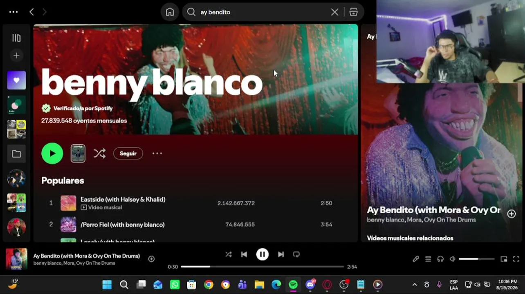The image size is (525, 294).
Task: Click the Verificado/a por Spotify badge
Action: pos(77,108)
